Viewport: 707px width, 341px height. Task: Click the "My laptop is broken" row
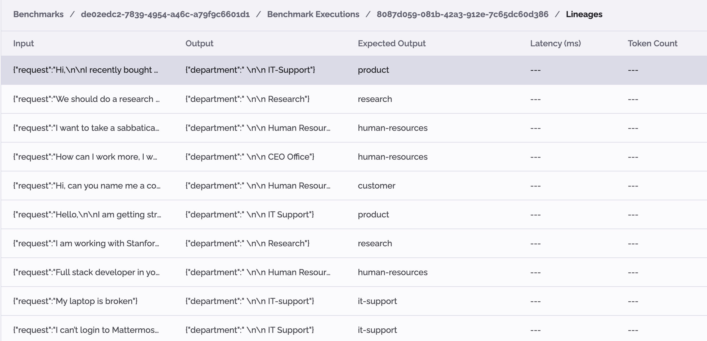(75, 301)
